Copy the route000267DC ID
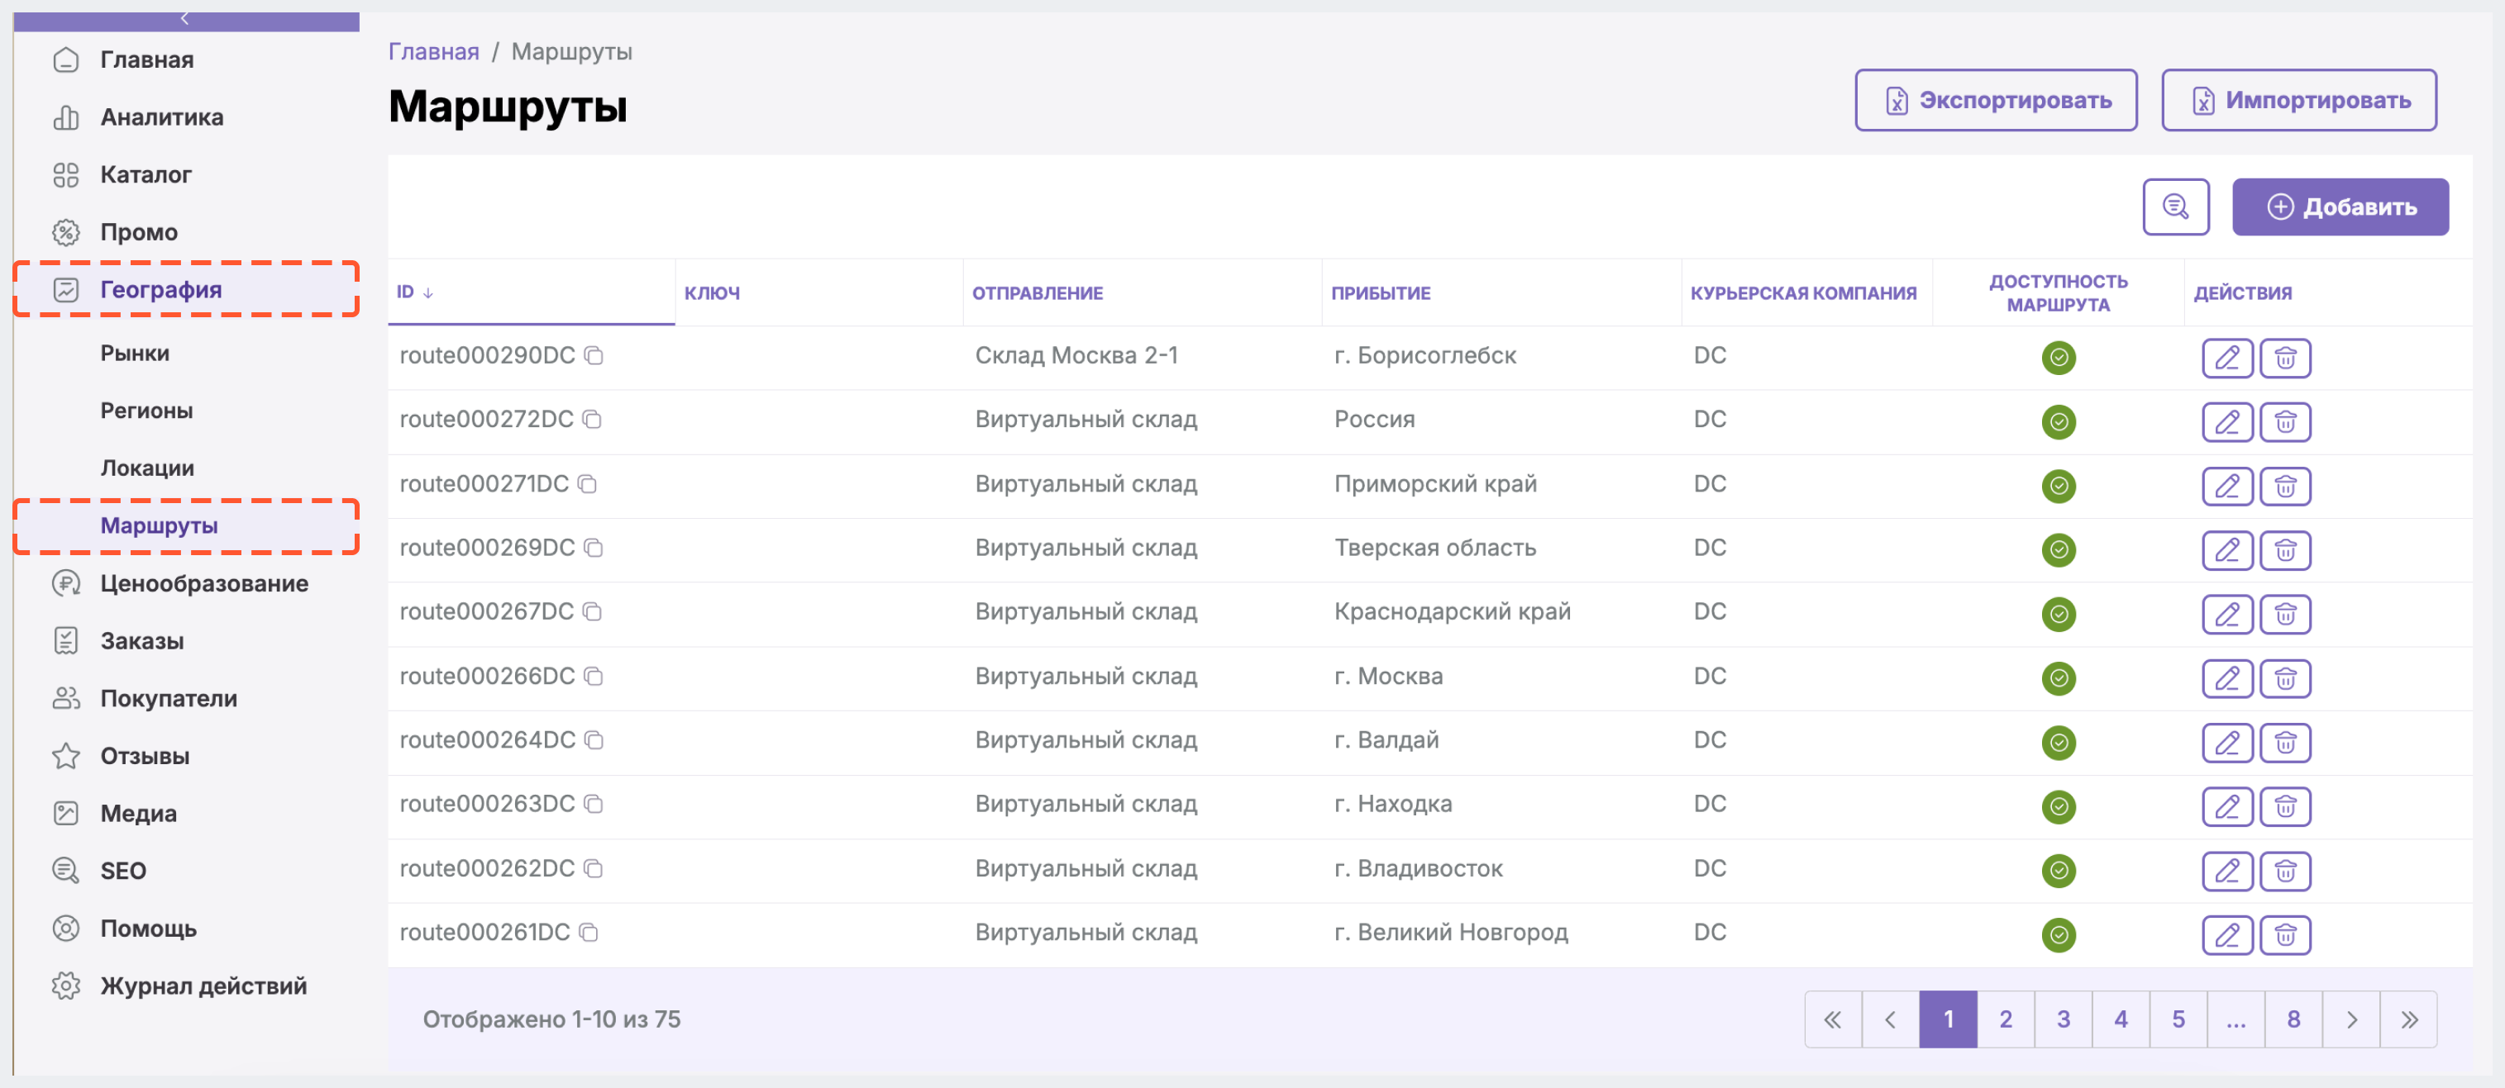This screenshot has height=1088, width=2505. (x=591, y=612)
